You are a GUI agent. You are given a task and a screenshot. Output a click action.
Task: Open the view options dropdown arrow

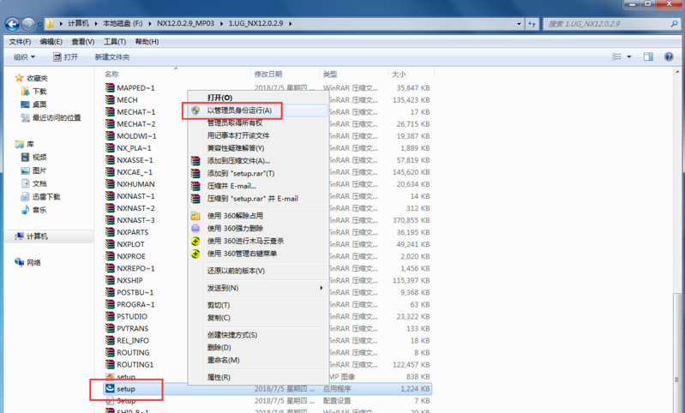(x=630, y=57)
